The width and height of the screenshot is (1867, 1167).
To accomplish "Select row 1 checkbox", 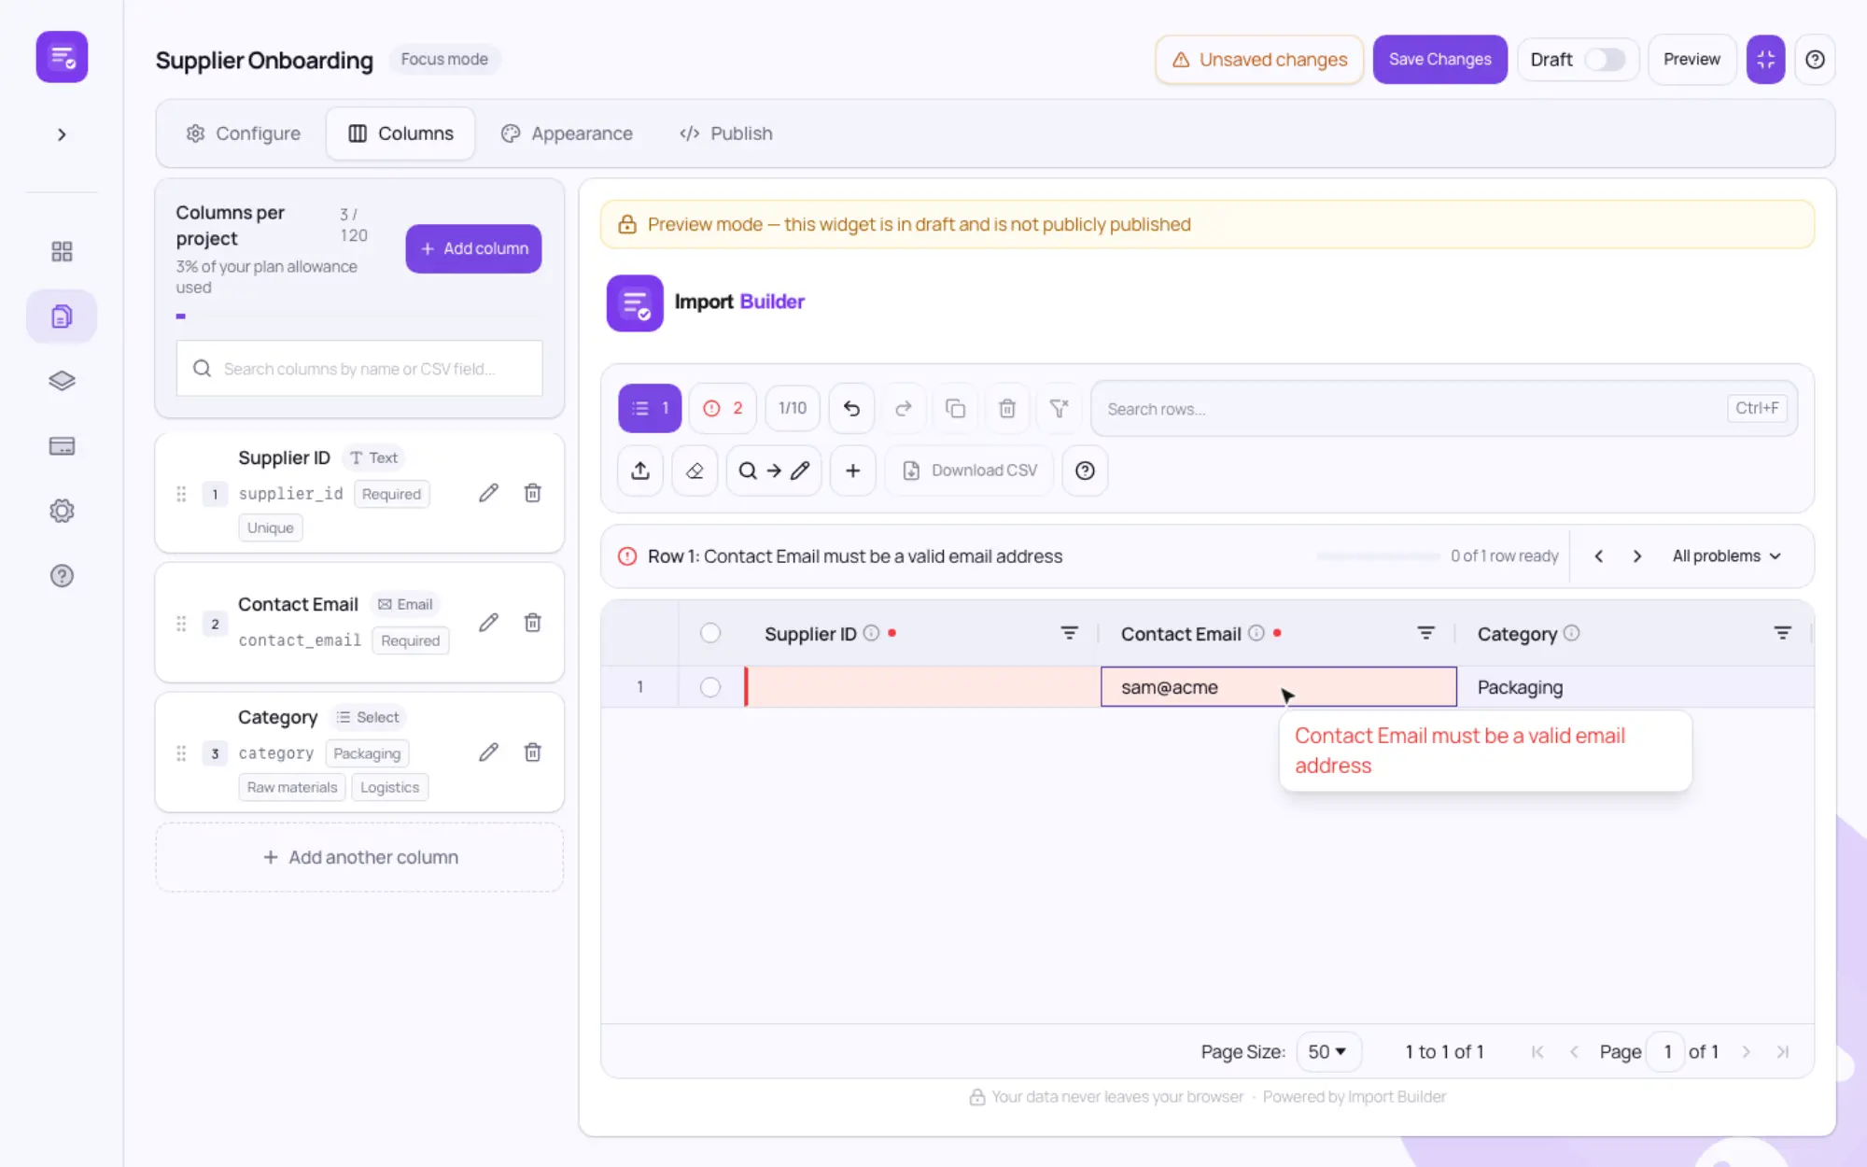I will pyautogui.click(x=710, y=687).
